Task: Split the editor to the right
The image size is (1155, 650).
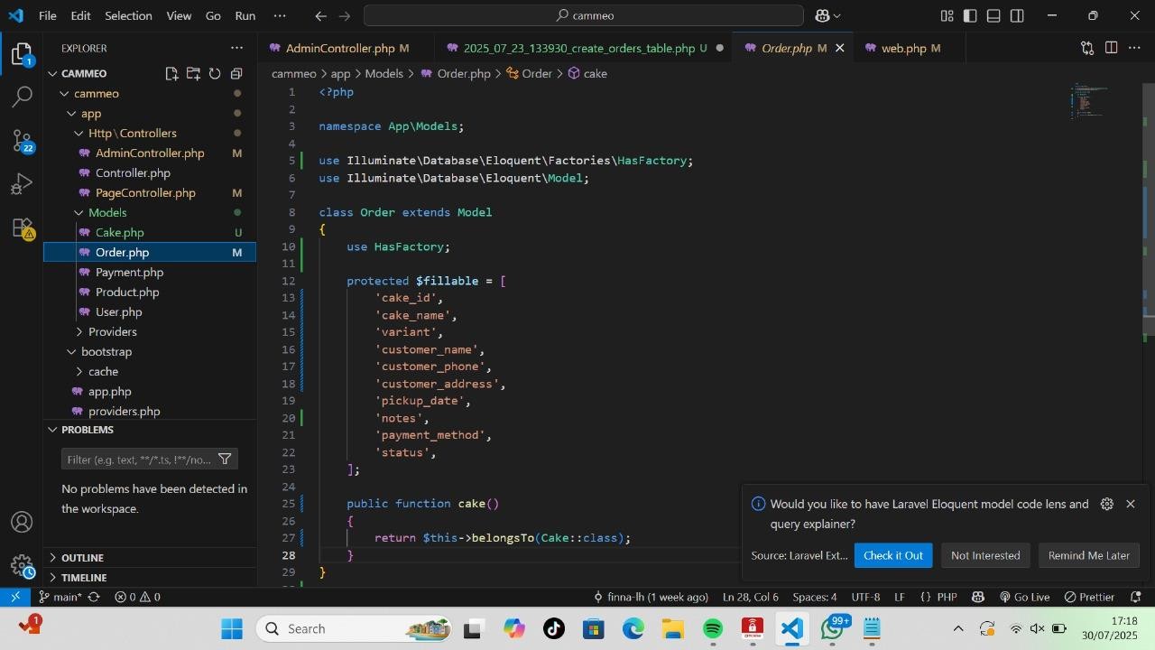Action: coord(1111,48)
